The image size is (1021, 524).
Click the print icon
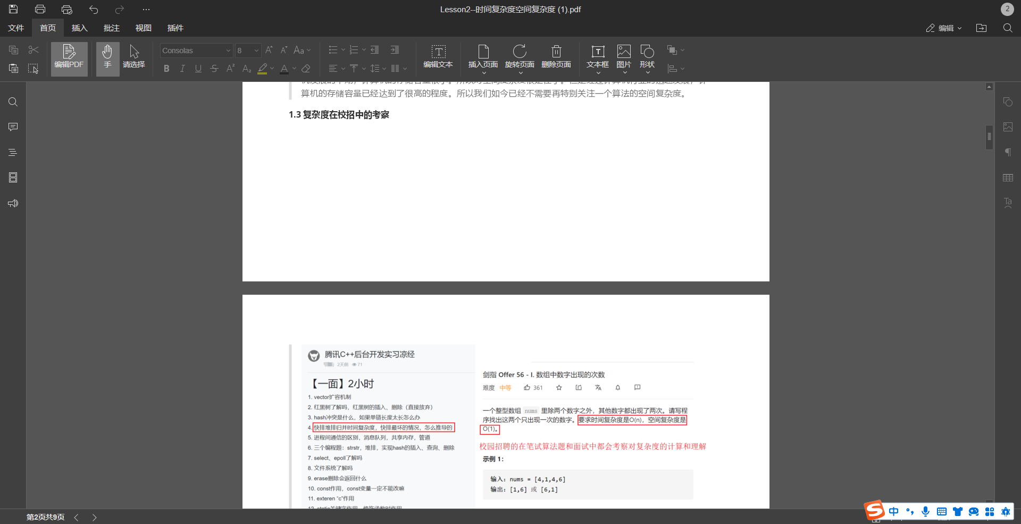pos(40,9)
